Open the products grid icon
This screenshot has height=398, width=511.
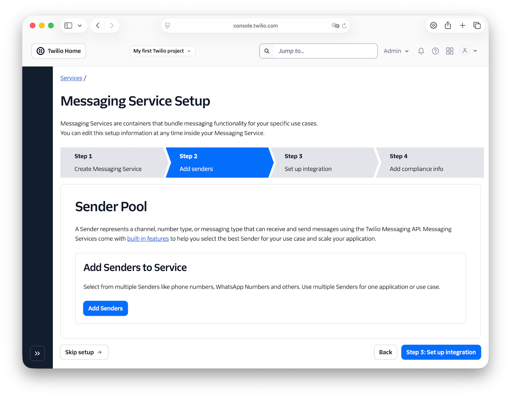pos(450,51)
